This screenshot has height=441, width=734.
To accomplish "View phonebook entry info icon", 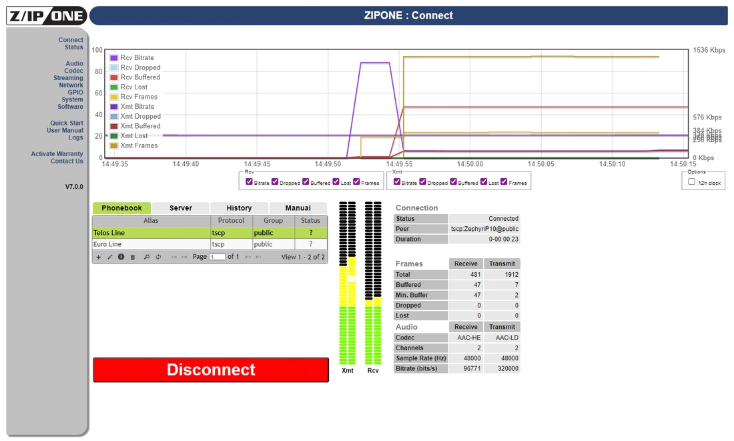I will pos(121,257).
